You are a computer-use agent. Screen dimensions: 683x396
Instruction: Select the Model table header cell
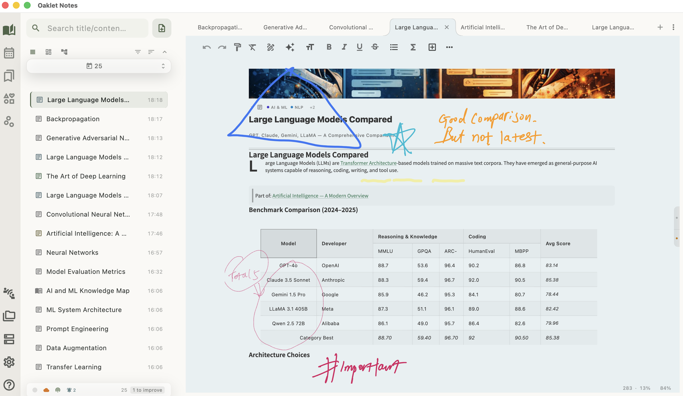(289, 243)
